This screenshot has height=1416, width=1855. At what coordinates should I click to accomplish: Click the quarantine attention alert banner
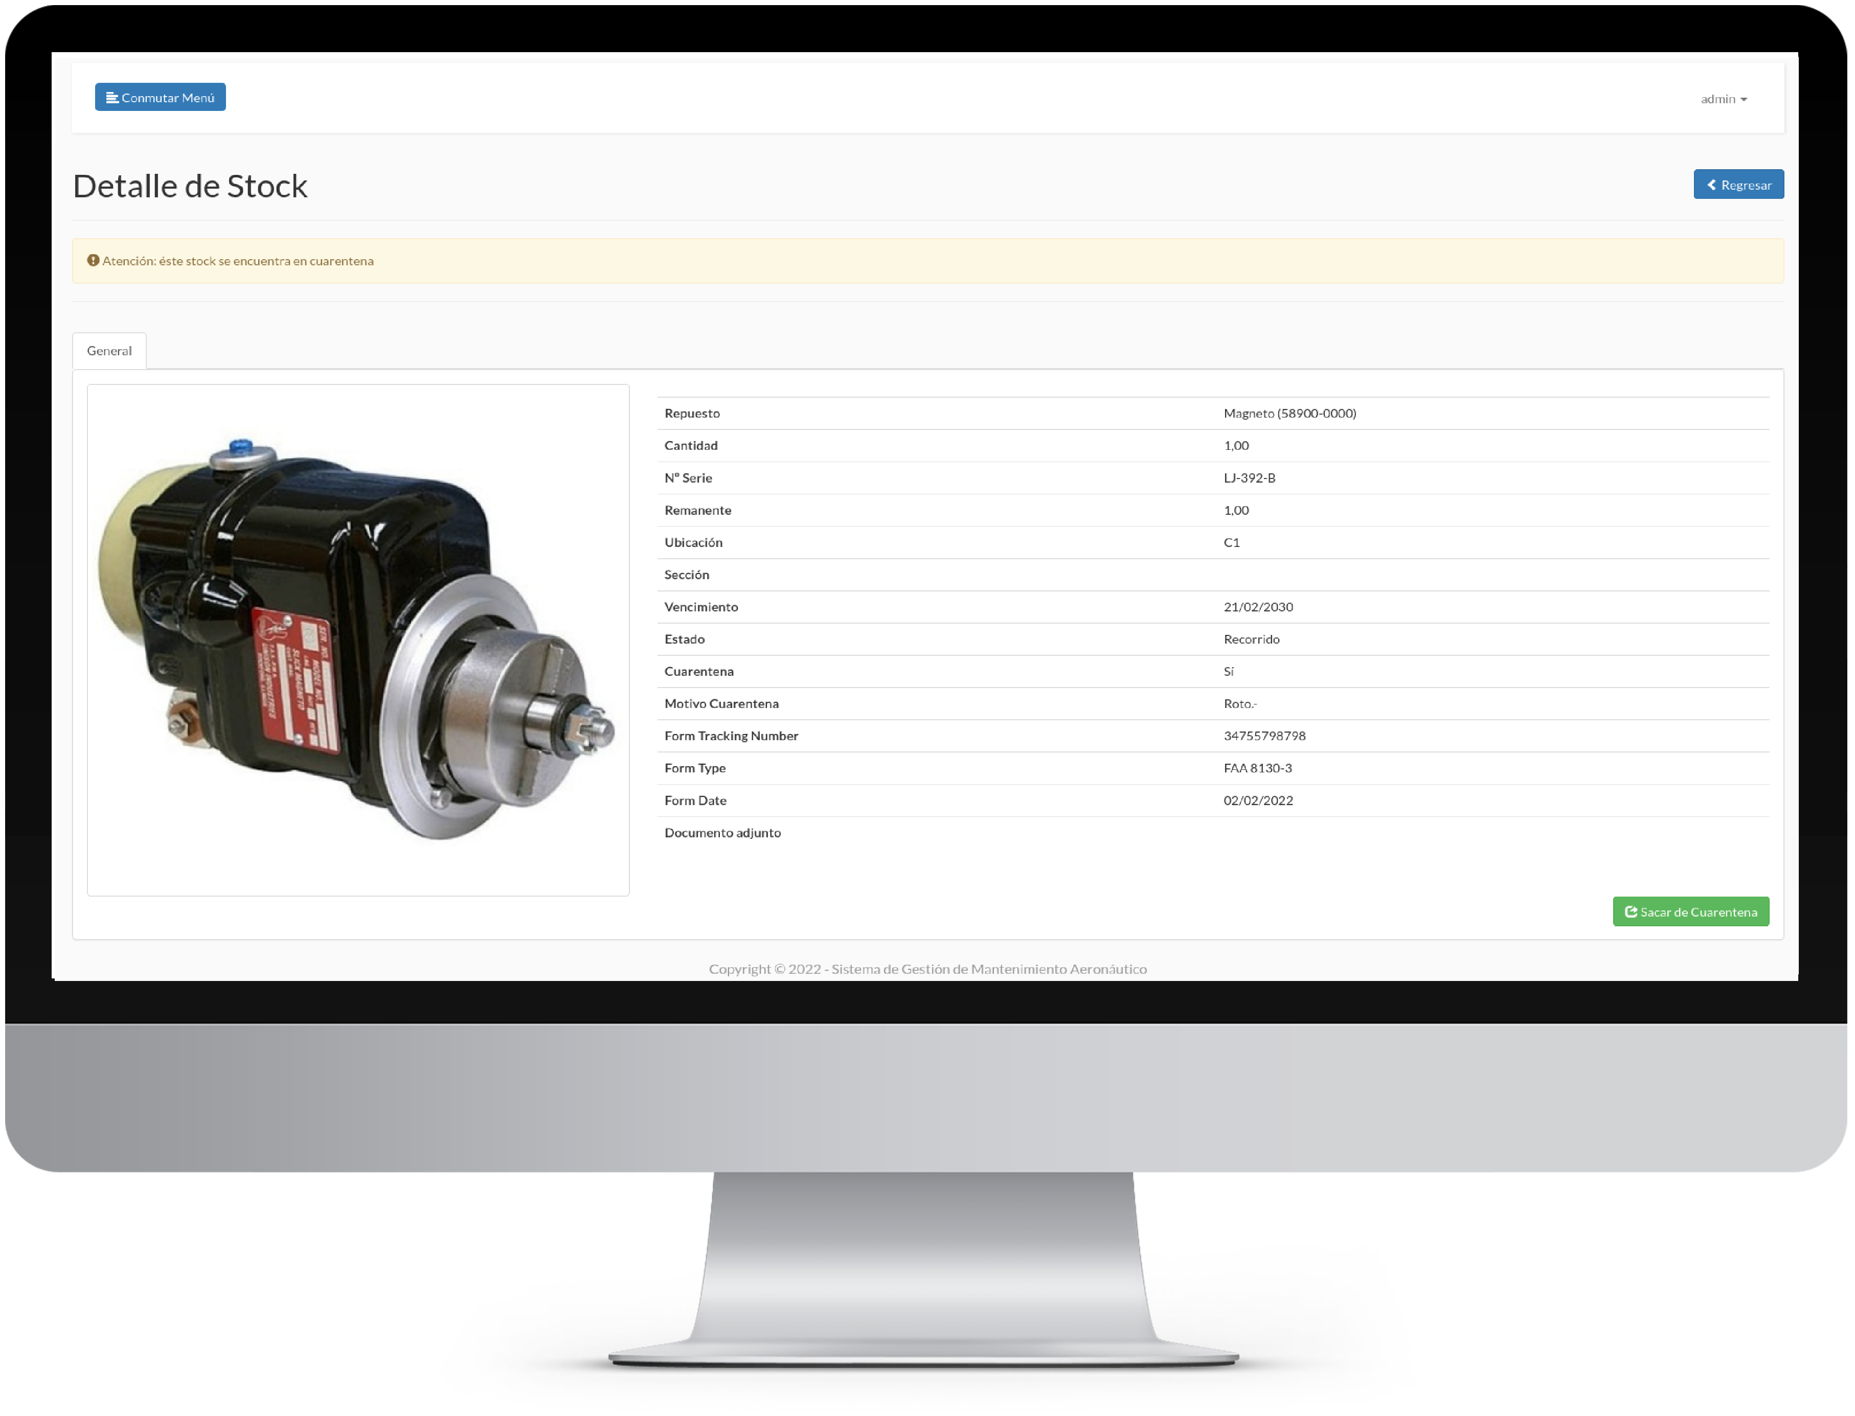pyautogui.click(x=927, y=261)
